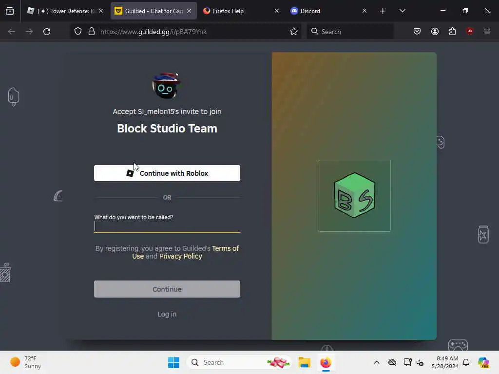The image size is (499, 374).
Task: Click the Block Studio Team BS cube logo
Action: [x=354, y=196]
